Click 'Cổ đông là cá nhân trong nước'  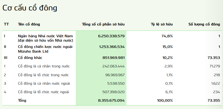pos(44,66)
